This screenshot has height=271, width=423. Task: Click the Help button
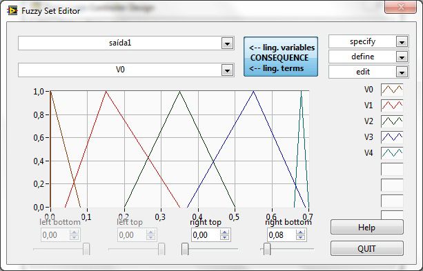point(367,228)
